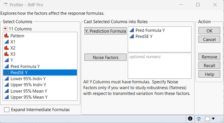This screenshot has width=224, height=123.
Task: Click the nominal icon beside X2 column
Action: tap(7, 48)
